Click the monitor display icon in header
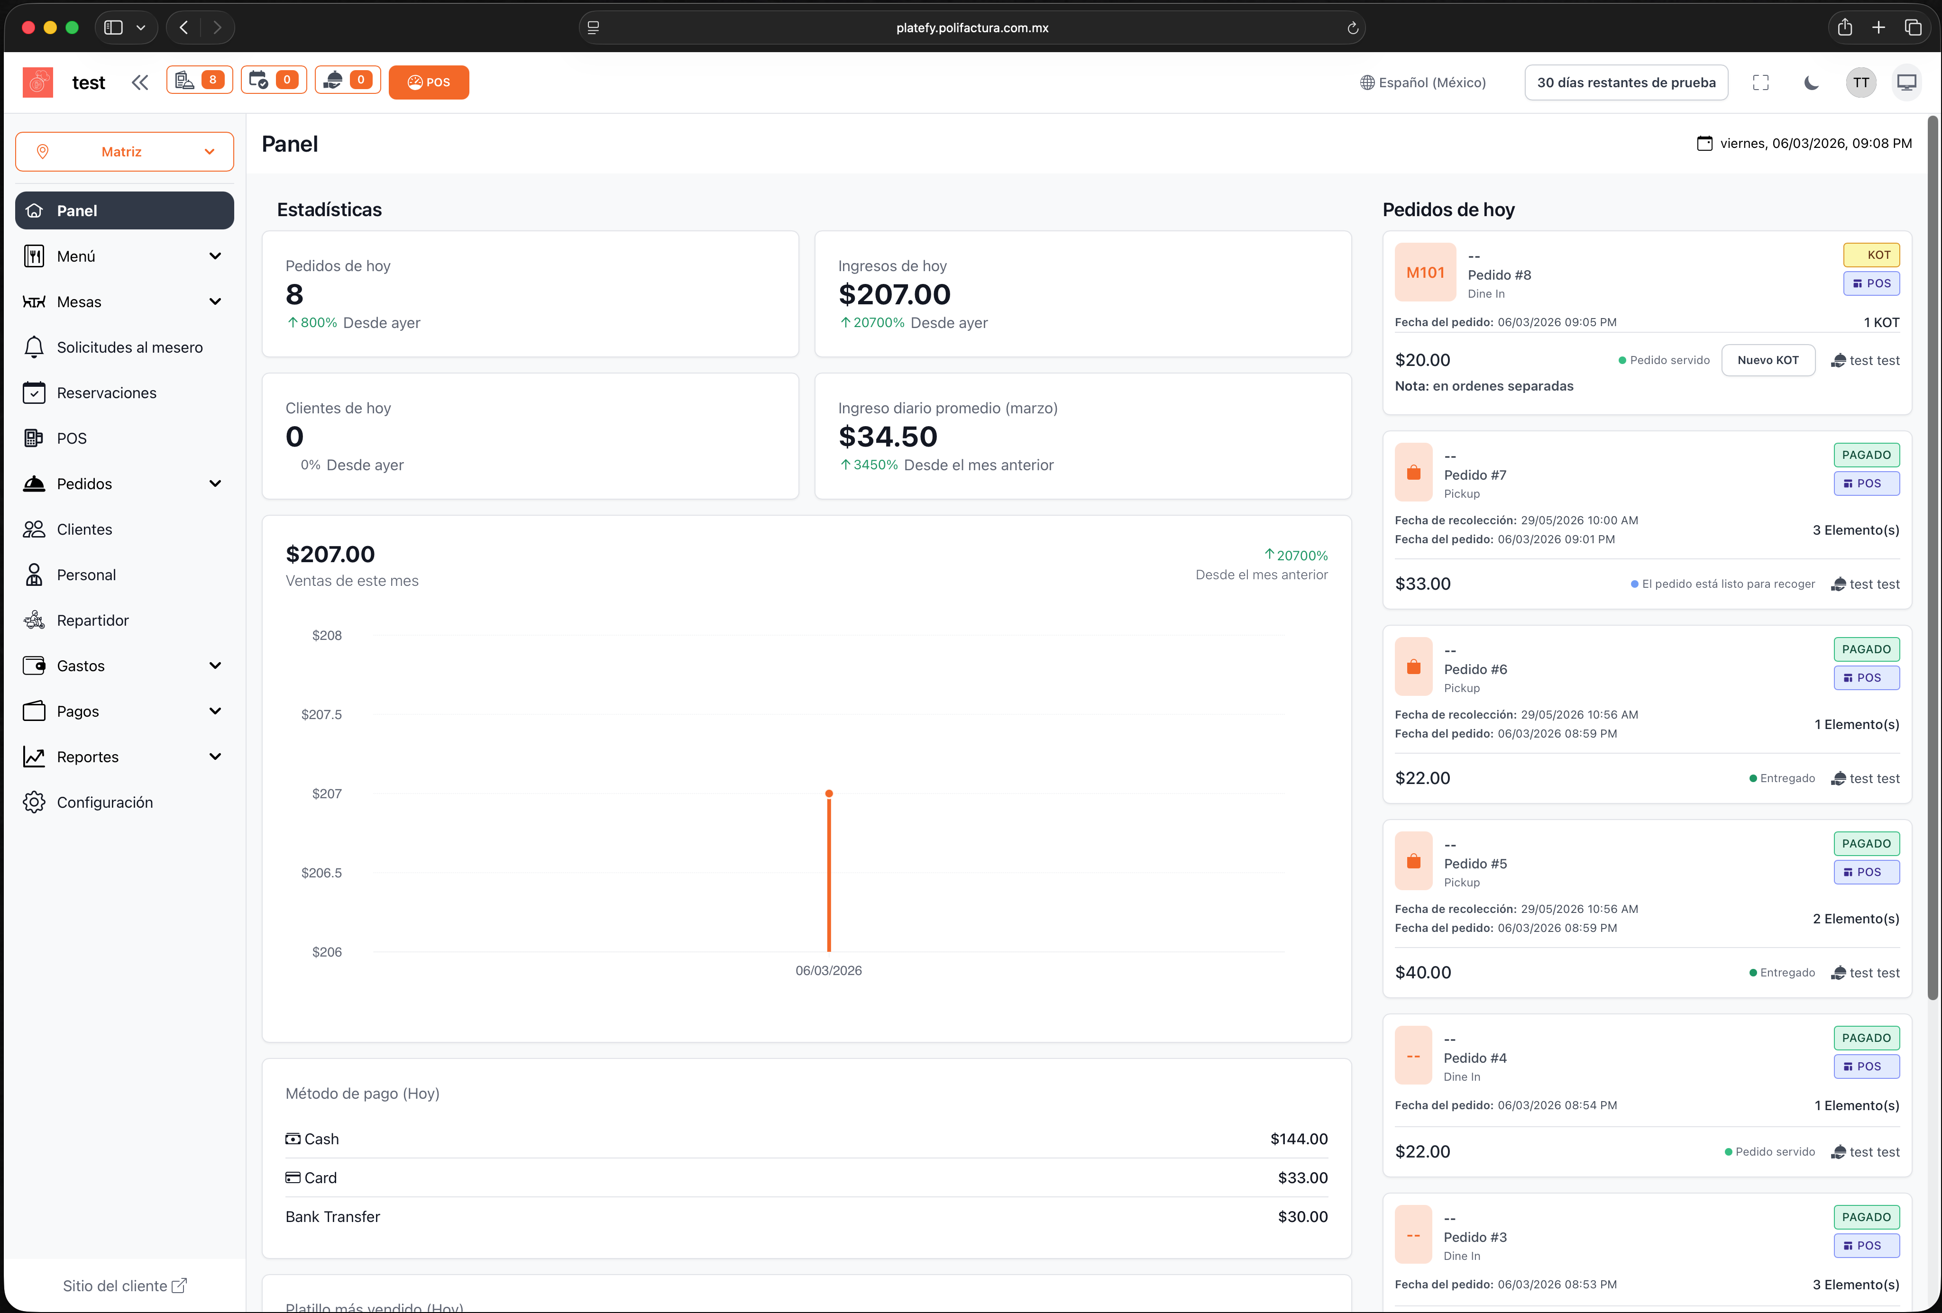This screenshot has width=1942, height=1313. pos(1906,82)
